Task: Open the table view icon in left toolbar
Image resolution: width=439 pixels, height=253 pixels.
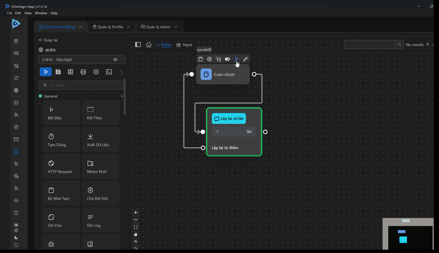Action: 70,72
